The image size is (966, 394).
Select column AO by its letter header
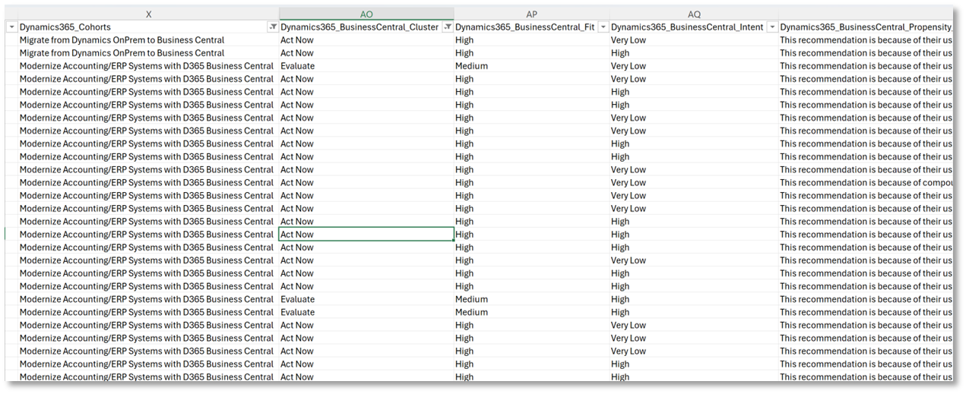(366, 14)
